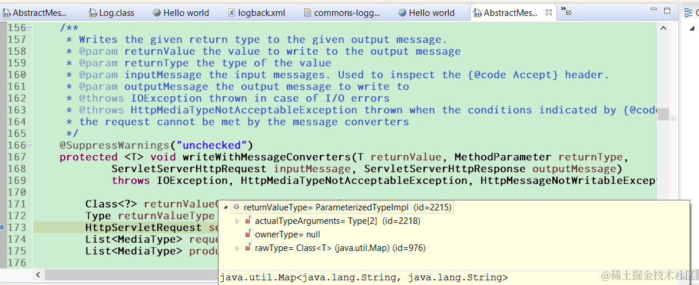Collapse the method fold at line 166
The width and height of the screenshot is (699, 285).
[x=29, y=145]
